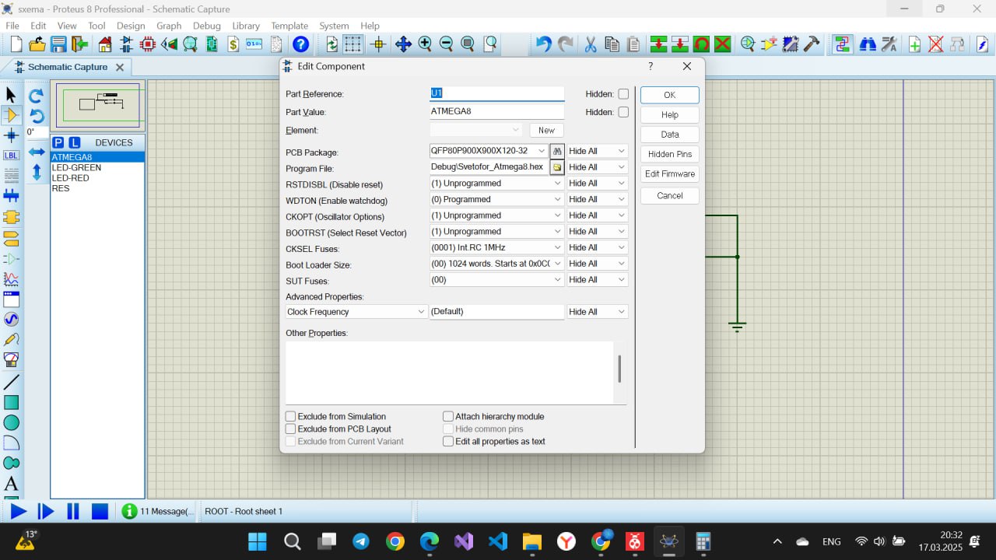Undo the last action in toolbar

click(x=544, y=44)
